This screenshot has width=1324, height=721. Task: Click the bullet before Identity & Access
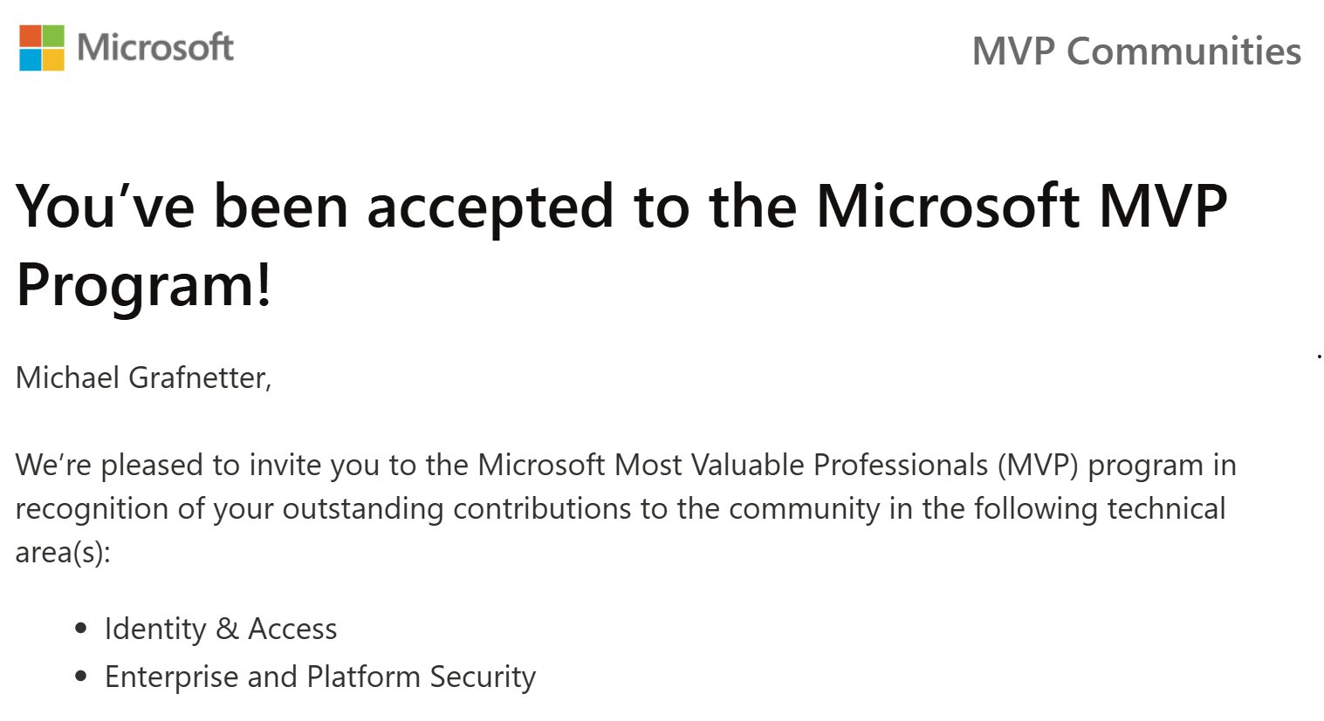[82, 628]
